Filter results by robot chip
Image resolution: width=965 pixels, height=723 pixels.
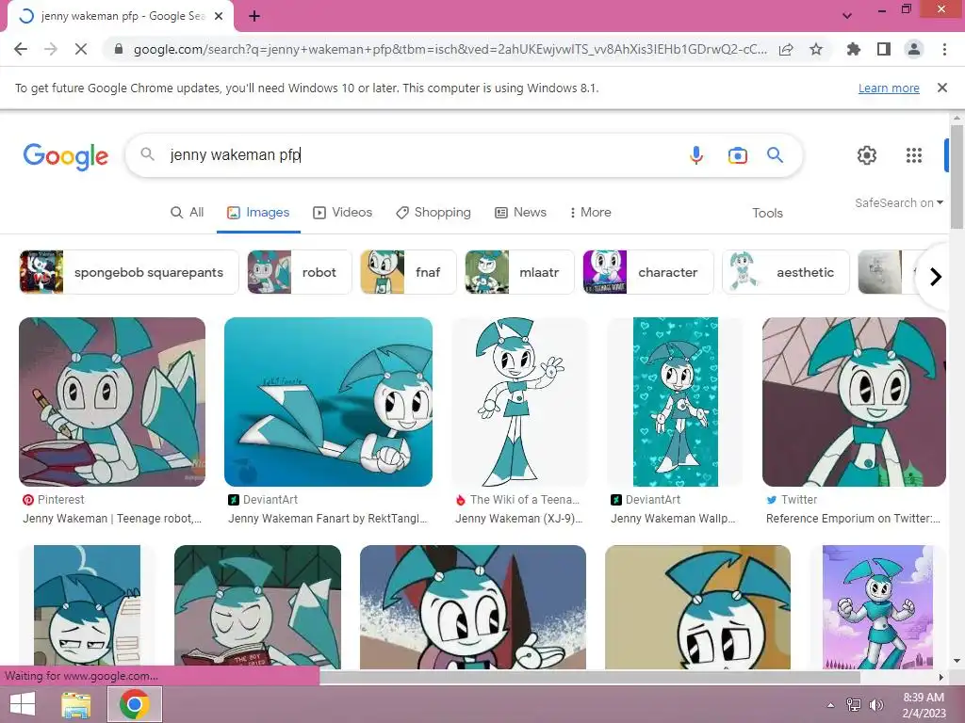point(300,272)
